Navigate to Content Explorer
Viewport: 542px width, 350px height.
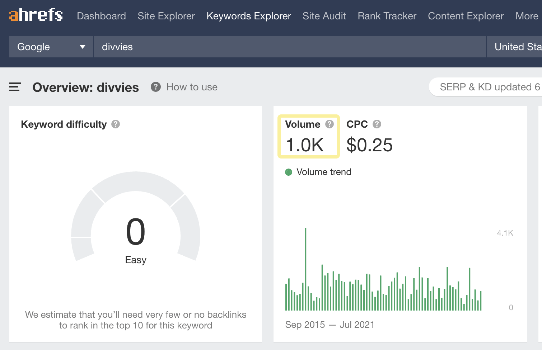[x=466, y=16]
